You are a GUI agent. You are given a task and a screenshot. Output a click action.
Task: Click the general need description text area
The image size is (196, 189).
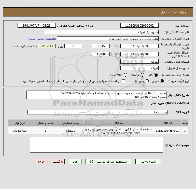pyautogui.click(x=96, y=95)
